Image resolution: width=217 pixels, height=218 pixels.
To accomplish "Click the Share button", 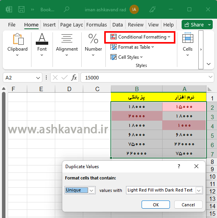I will click(194, 25).
